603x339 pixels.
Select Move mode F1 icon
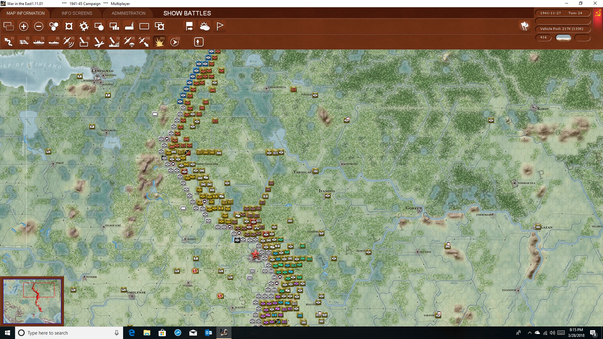point(8,42)
